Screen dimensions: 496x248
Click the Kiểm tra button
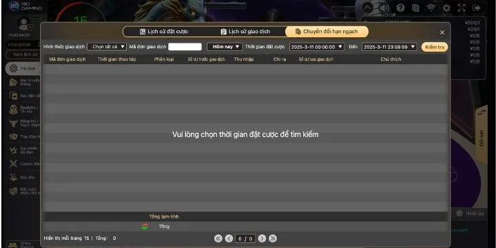point(435,47)
